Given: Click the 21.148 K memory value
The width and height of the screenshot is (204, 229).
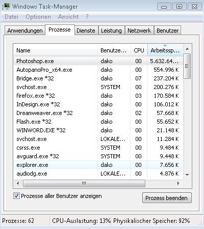Looking at the screenshot, I should (x=168, y=130).
